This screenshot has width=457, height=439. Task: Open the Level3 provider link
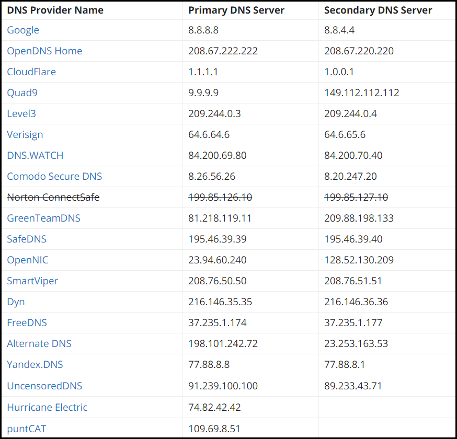pyautogui.click(x=21, y=113)
